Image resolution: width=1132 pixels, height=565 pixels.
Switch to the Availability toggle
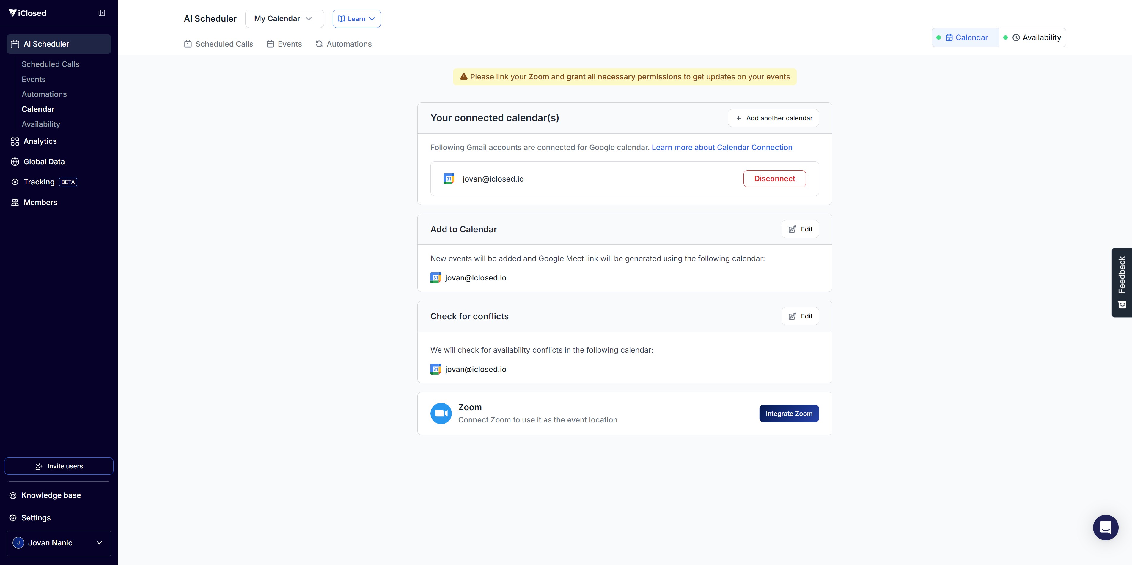[1032, 38]
